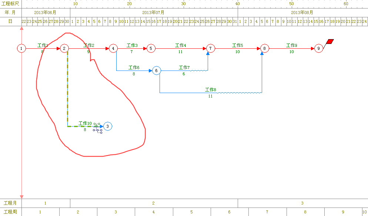
Task: Select node 1 circle
Action: pyautogui.click(x=21, y=48)
